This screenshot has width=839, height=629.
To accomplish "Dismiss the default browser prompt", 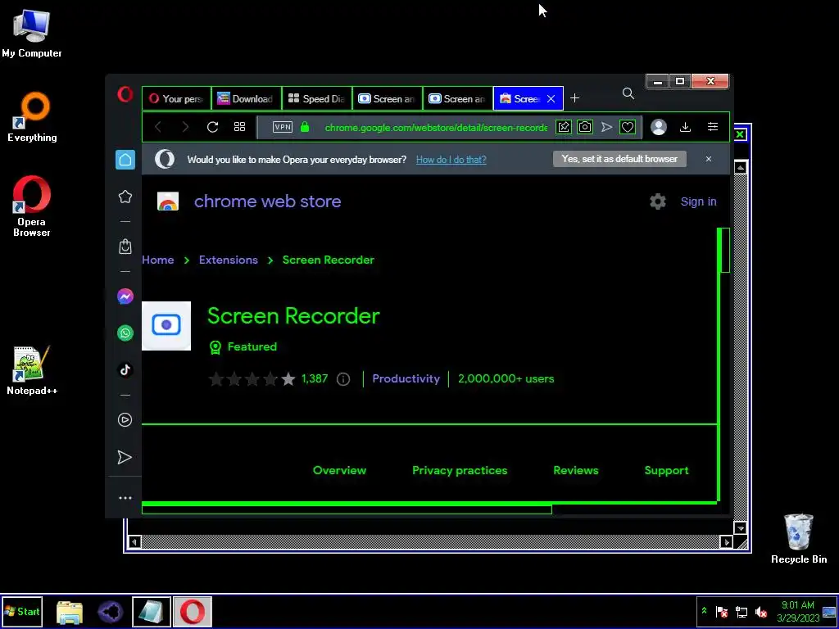I will (709, 159).
